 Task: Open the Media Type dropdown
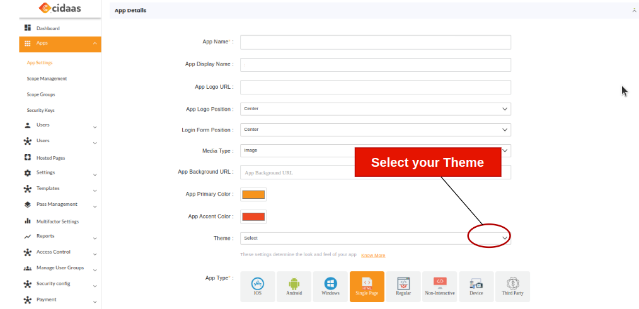point(376,150)
